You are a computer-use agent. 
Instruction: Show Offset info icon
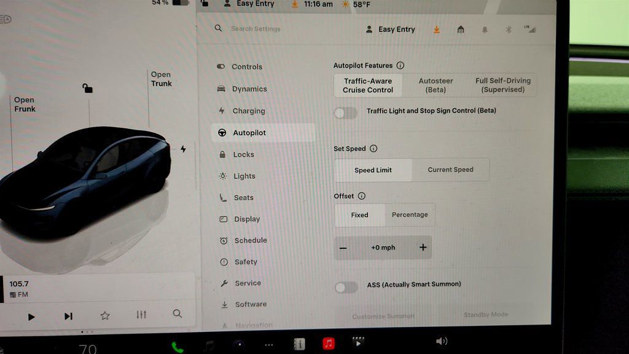click(361, 196)
